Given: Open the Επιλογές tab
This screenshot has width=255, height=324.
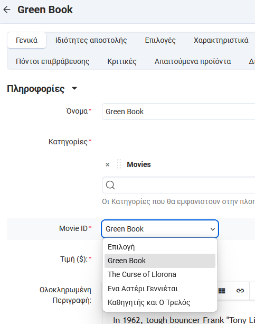Looking at the screenshot, I should tap(160, 40).
